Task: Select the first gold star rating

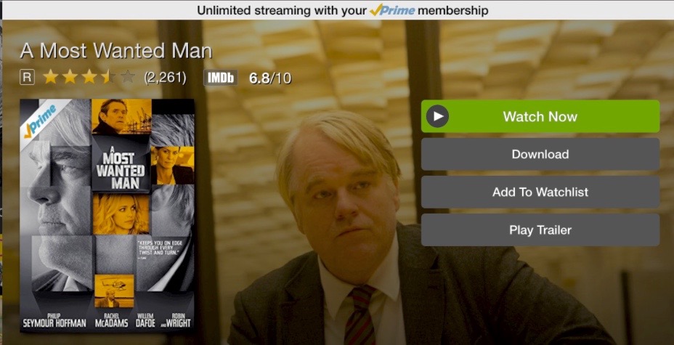Action: pyautogui.click(x=51, y=77)
